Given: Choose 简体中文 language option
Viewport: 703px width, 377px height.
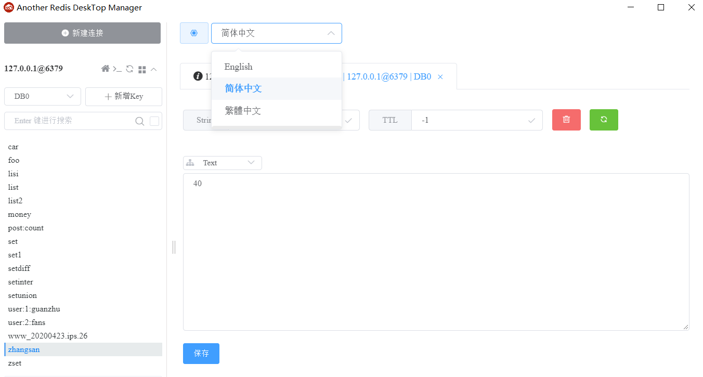Looking at the screenshot, I should (277, 88).
